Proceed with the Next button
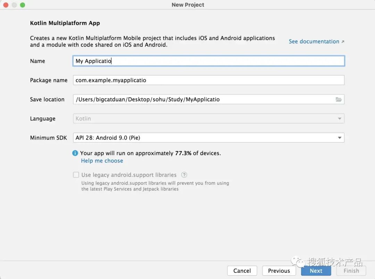 coord(316,271)
